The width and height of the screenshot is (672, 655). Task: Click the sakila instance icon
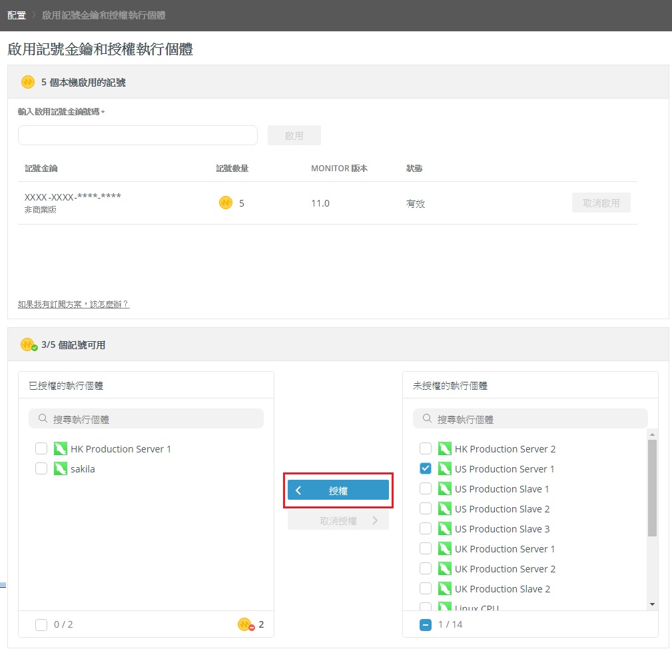point(61,468)
